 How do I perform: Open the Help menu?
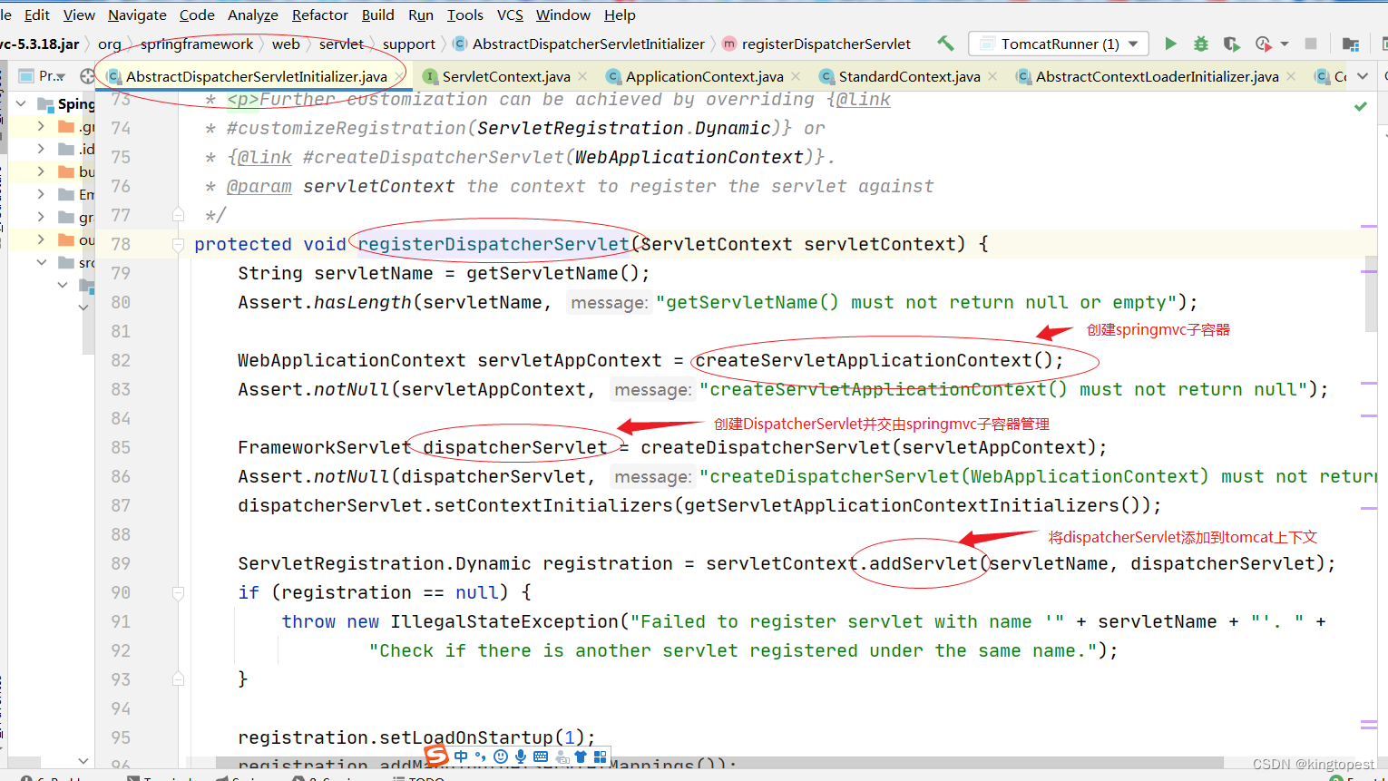tap(620, 15)
